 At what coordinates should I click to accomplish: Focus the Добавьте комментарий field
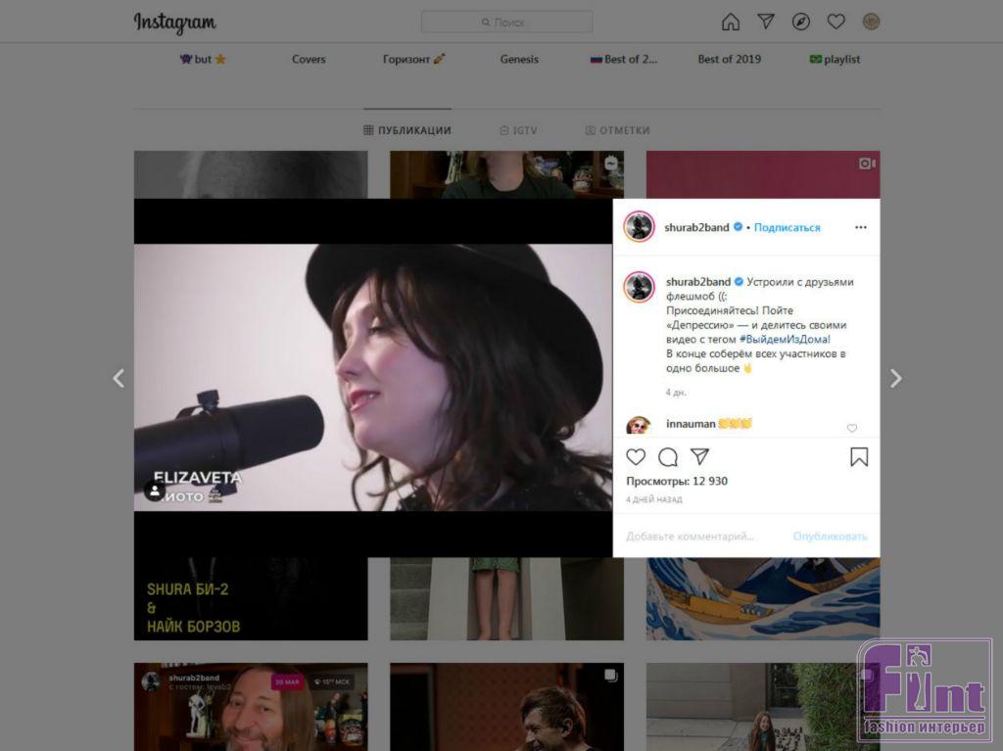point(691,536)
